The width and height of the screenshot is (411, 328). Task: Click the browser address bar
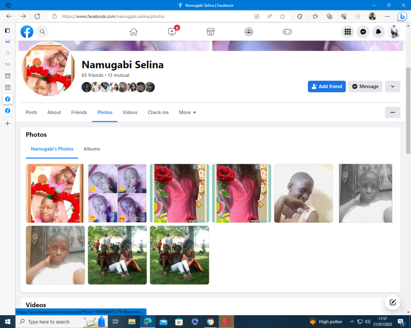153,16
